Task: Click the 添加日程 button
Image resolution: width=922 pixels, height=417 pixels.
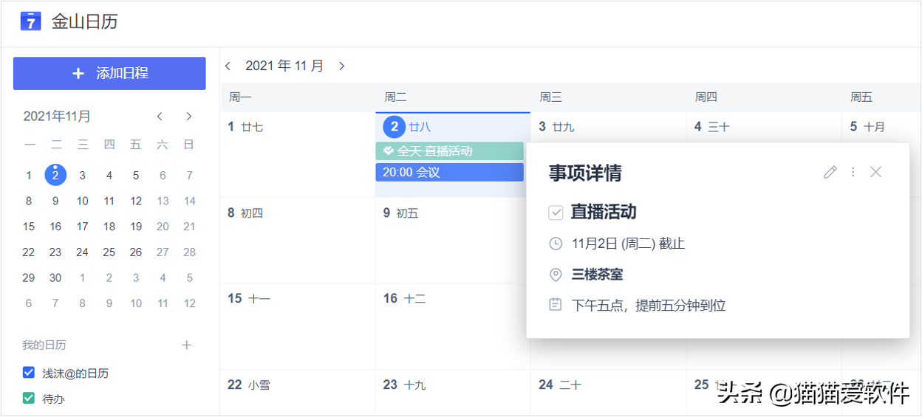Action: click(109, 73)
